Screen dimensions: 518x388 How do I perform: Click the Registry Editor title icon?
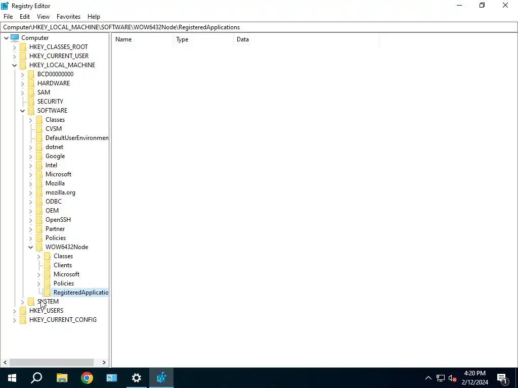5,6
